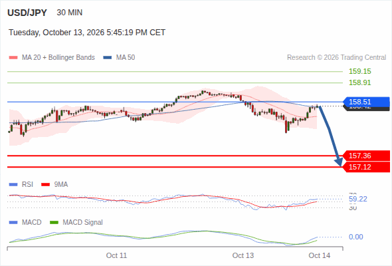Click the 9MA red legend swatch
Screen dimensions: 392x266
(45, 185)
